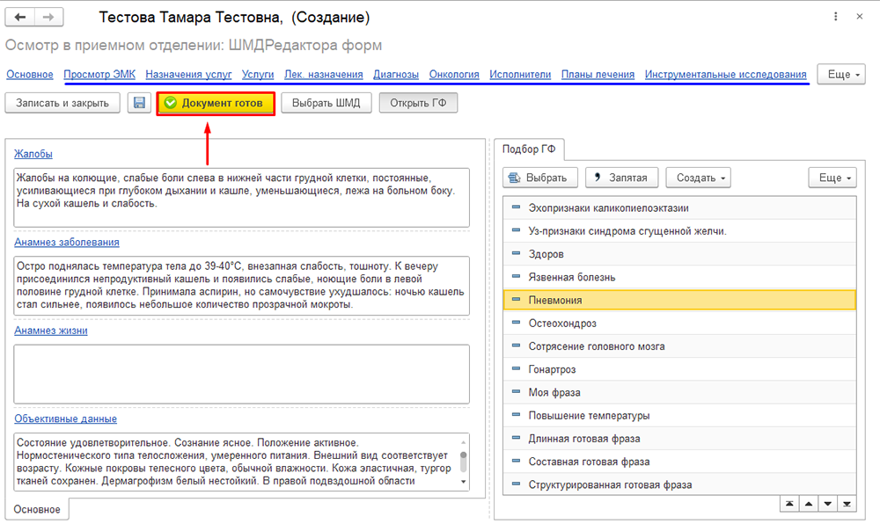Move the selected phrase down one position
Screen dimensions: 880x524
click(x=828, y=503)
